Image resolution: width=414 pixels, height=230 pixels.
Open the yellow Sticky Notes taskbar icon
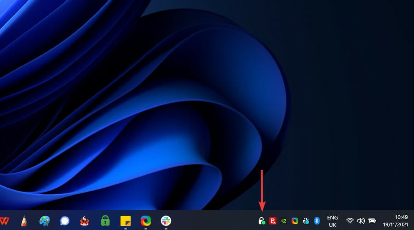coord(126,221)
